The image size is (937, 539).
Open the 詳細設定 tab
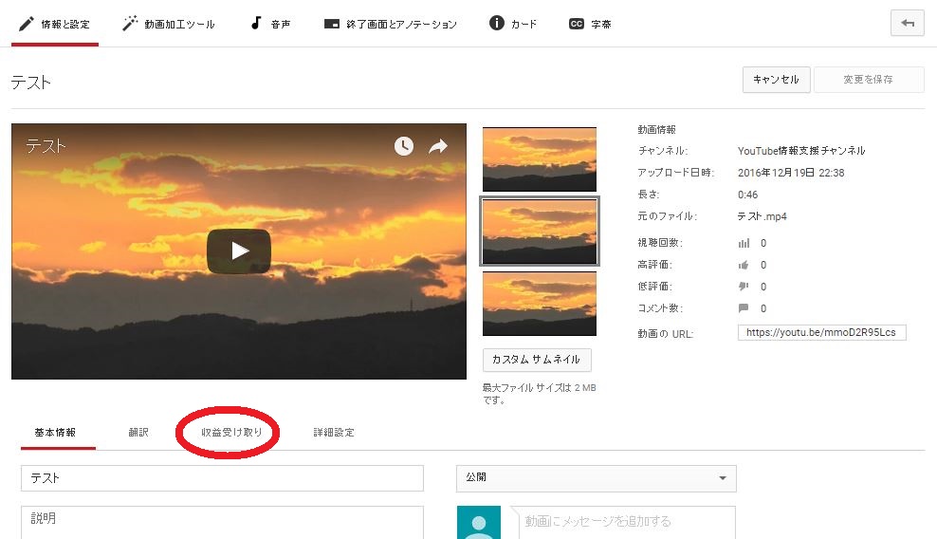tap(334, 433)
